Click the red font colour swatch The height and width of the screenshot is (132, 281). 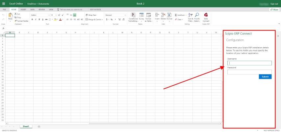[60, 19]
